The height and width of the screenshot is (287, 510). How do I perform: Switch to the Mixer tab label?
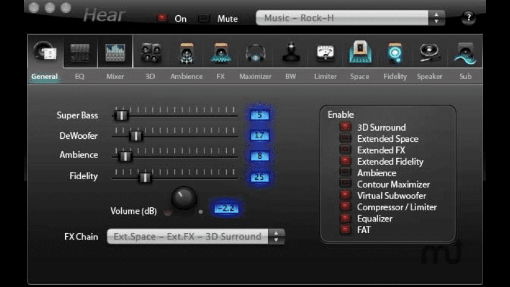(115, 77)
